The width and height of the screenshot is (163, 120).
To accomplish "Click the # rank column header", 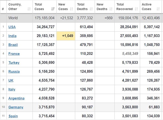I will pos(3,9).
